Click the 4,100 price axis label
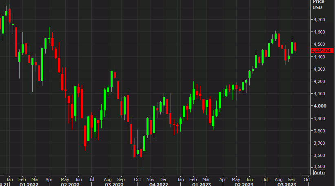335x186 pixels. pyautogui.click(x=319, y=94)
